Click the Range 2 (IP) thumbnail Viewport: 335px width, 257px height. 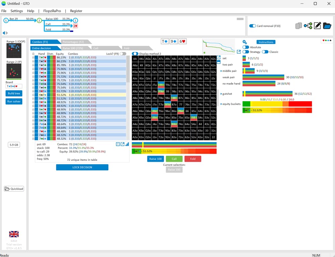(14, 72)
